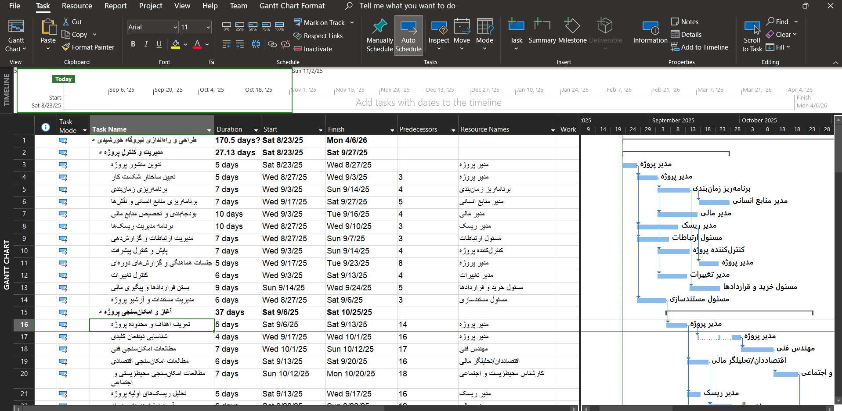Click the 50% complete icon
This screenshot has height=411, width=842.
pyautogui.click(x=253, y=26)
